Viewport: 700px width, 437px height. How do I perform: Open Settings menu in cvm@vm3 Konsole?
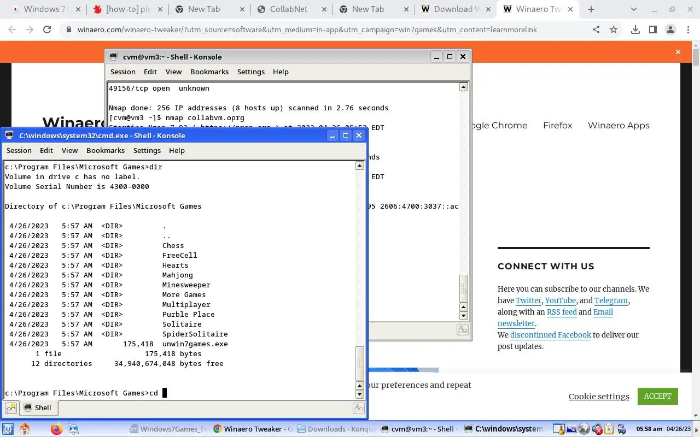point(251,72)
